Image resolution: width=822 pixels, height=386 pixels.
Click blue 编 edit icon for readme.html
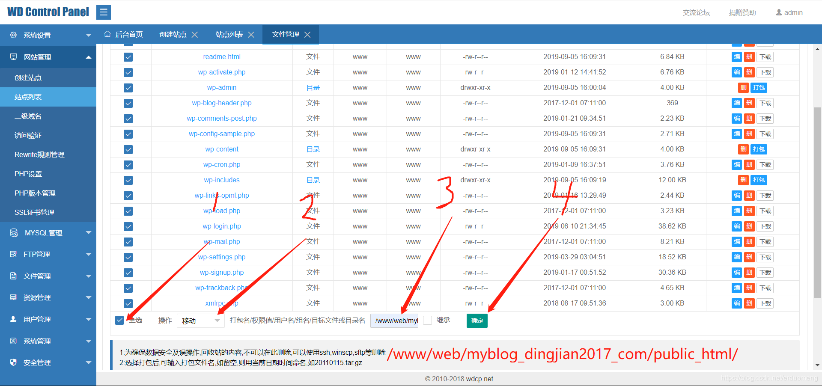(x=737, y=57)
